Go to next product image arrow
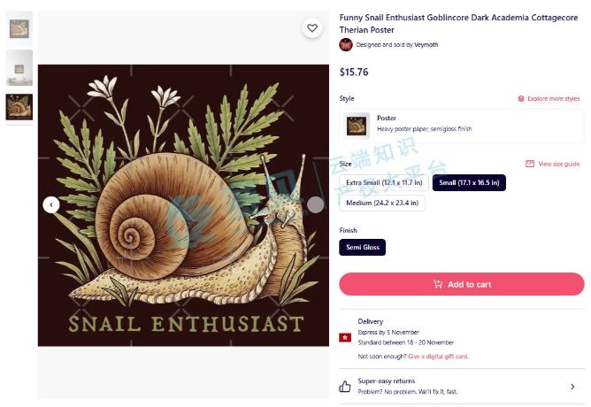This screenshot has height=407, width=591. (315, 204)
